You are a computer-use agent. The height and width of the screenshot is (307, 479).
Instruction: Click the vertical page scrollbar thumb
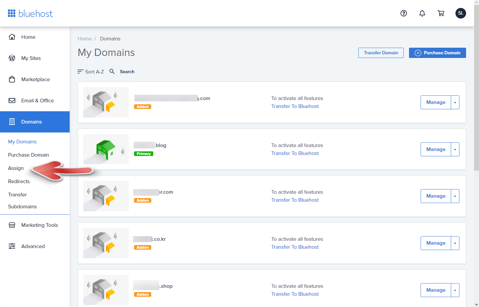point(476,88)
